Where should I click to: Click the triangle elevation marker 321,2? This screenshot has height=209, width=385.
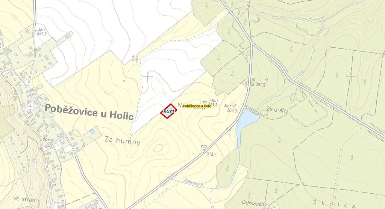pyautogui.click(x=34, y=32)
